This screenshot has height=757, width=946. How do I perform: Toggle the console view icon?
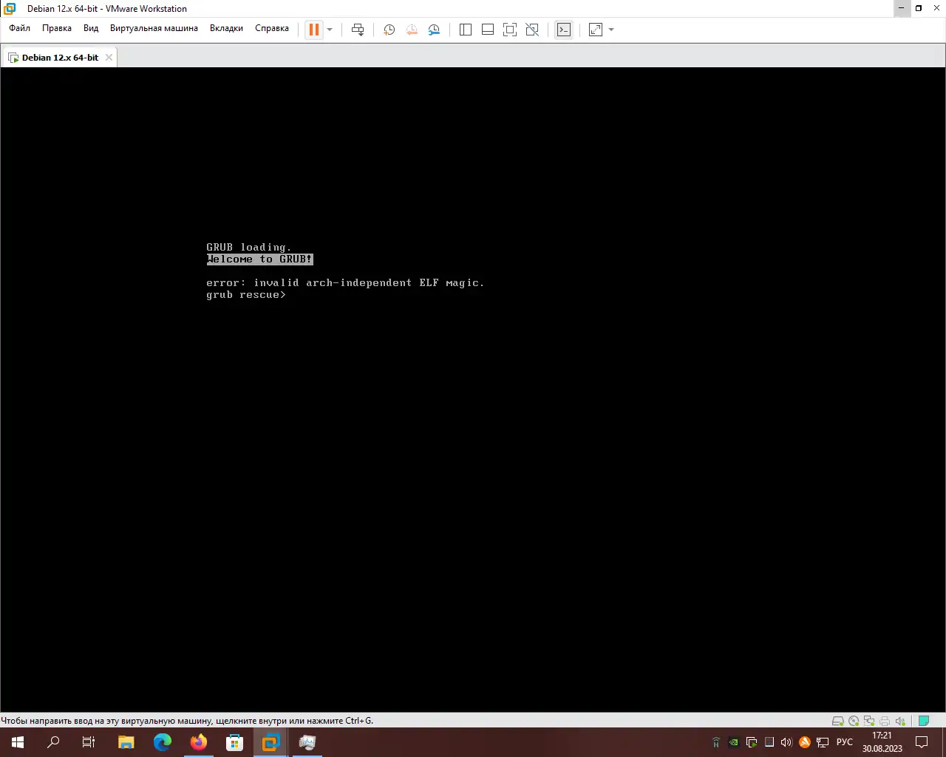coord(564,30)
